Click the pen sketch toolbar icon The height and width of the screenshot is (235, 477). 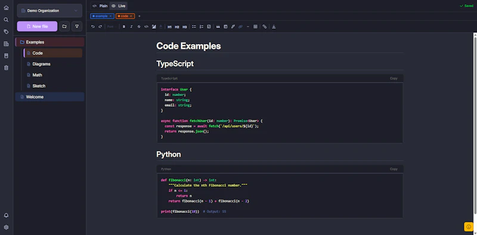(x=233, y=27)
